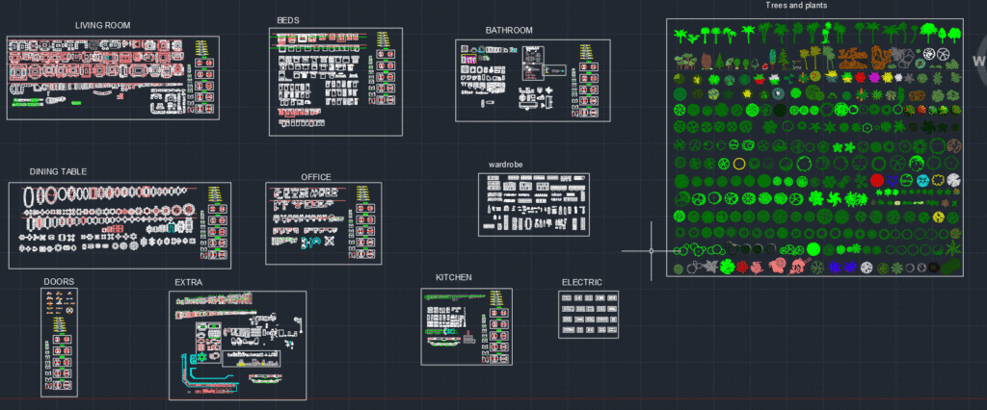The image size is (987, 410).
Task: Click the ELECTRIC symbols frame
Action: coord(589,315)
